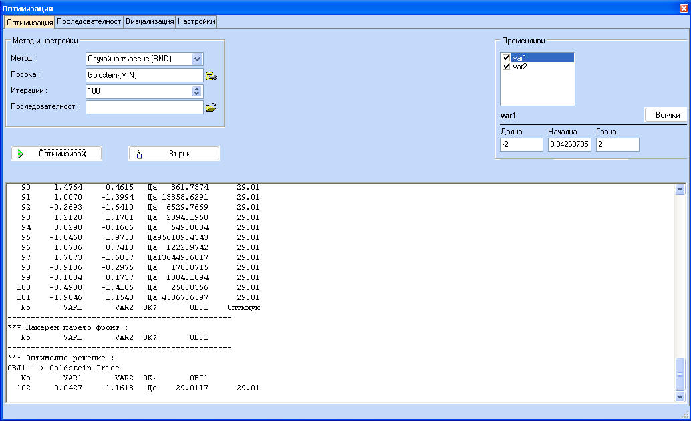Image resolution: width=691 pixels, height=421 pixels.
Task: Open the Визуализация tab
Action: pos(150,21)
